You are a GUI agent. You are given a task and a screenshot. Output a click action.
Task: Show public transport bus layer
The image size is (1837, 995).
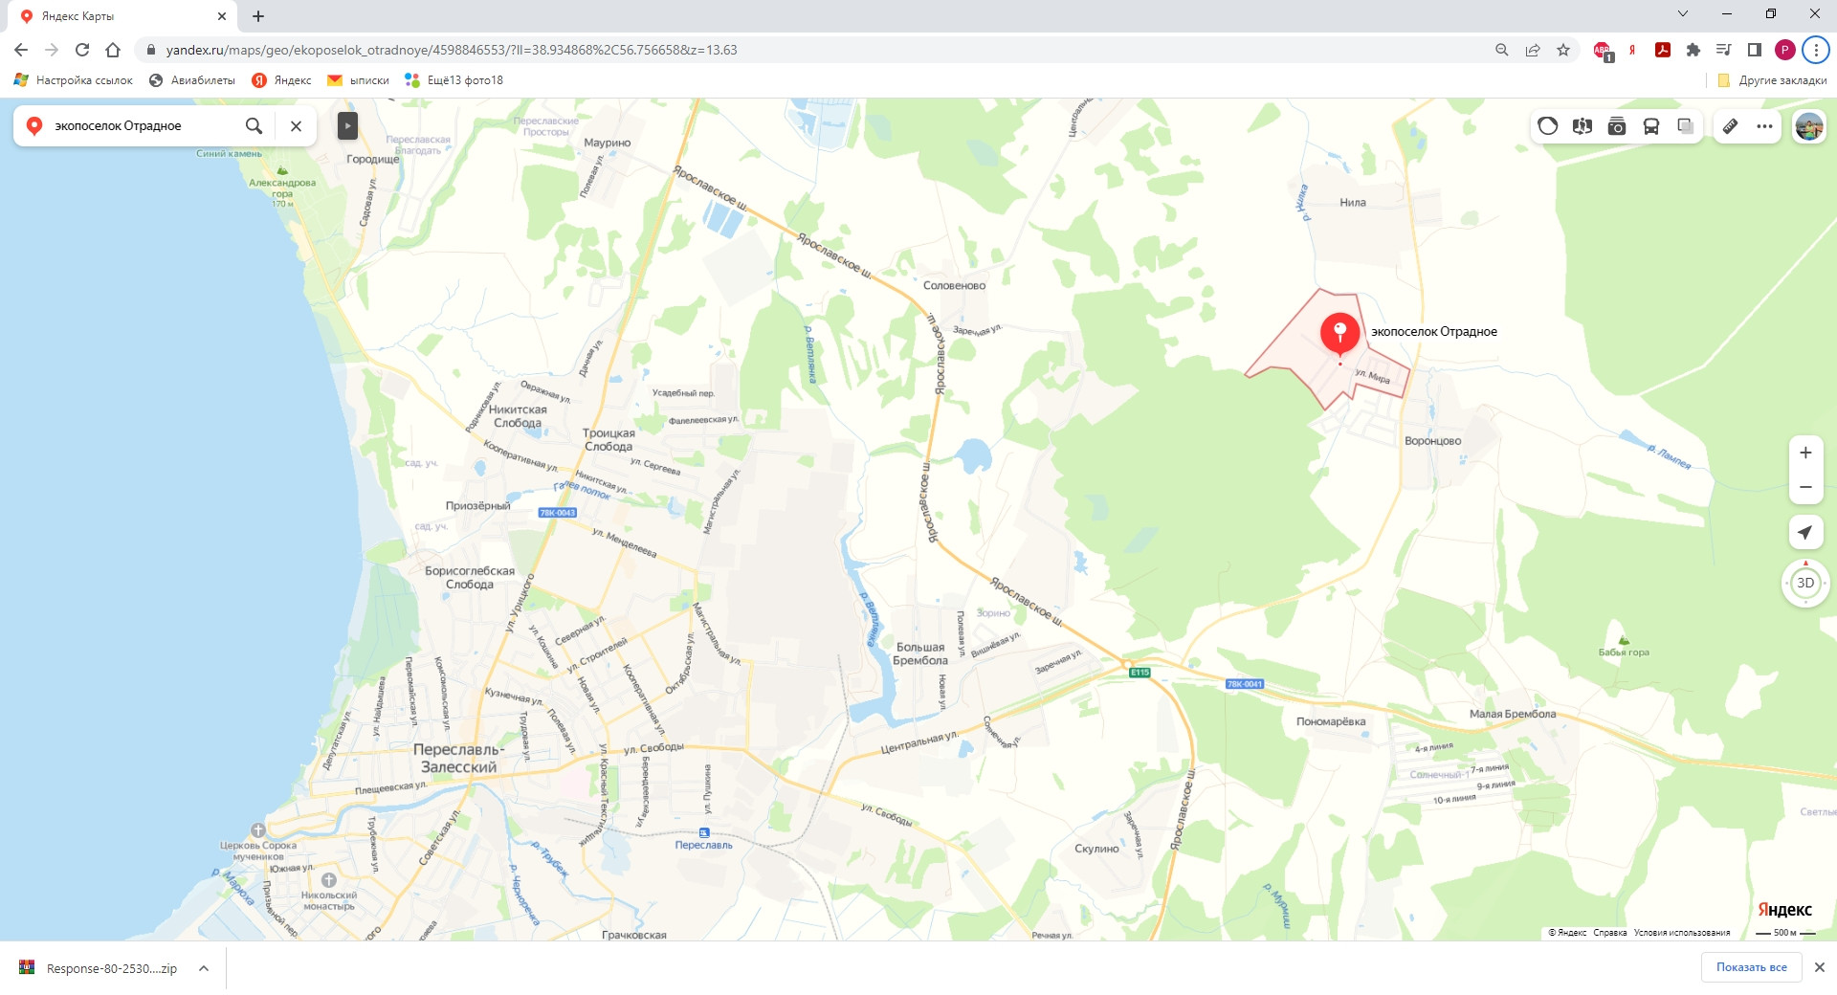click(x=1651, y=126)
